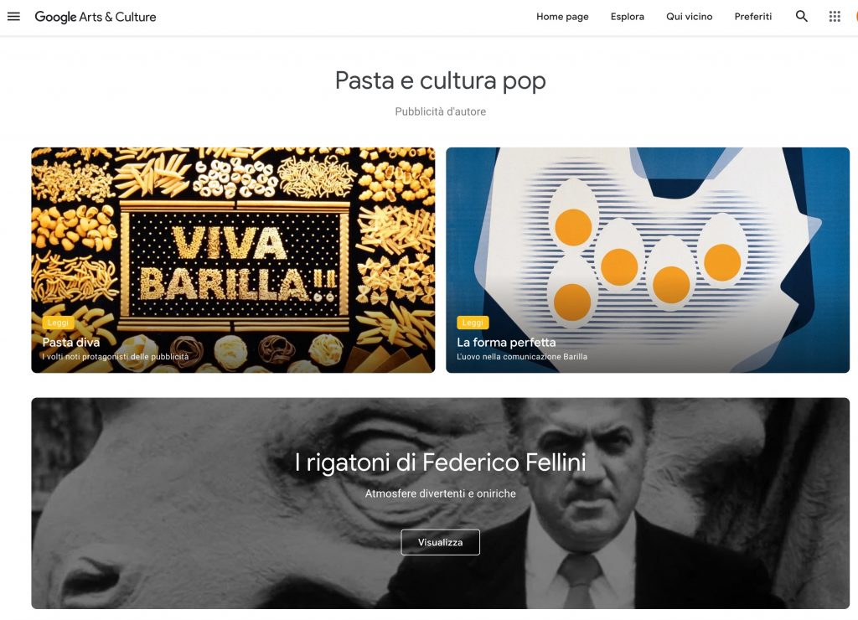The height and width of the screenshot is (620, 858).
Task: Go to Home page
Action: click(562, 17)
